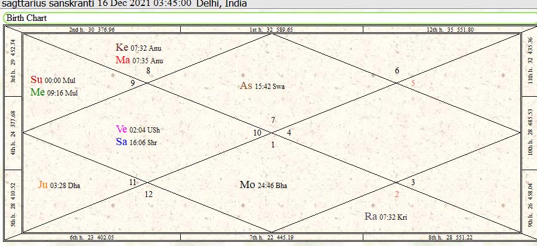
Task: Click the 6th house label at bottom
Action: point(91,238)
